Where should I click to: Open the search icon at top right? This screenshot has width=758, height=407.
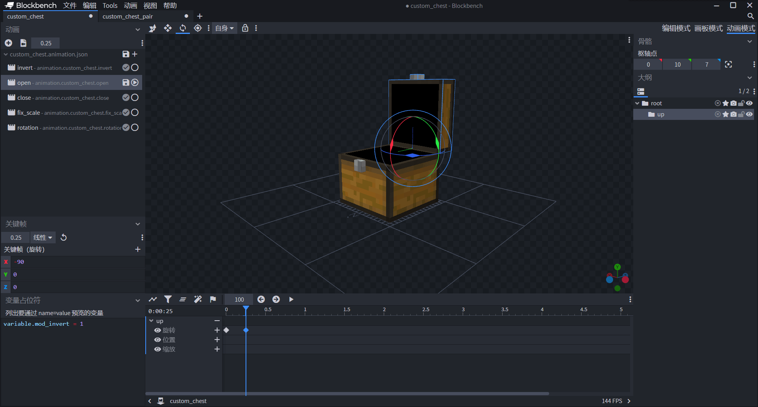pos(750,16)
